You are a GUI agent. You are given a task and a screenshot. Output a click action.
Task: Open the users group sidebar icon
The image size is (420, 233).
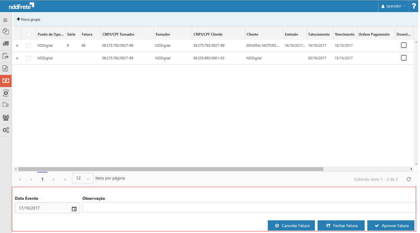point(5,117)
